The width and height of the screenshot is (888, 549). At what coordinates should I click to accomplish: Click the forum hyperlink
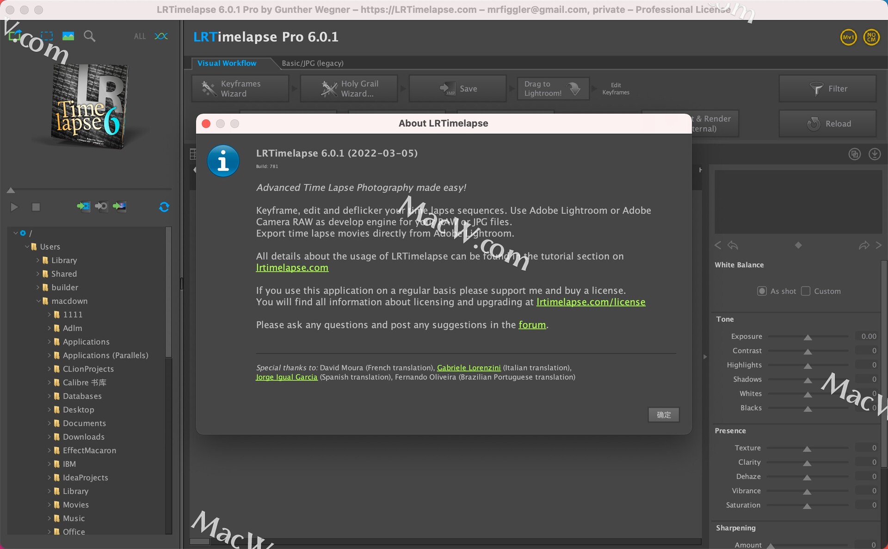[531, 324]
